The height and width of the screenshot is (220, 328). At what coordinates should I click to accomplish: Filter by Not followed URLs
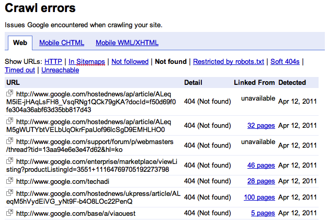pyautogui.click(x=130, y=62)
